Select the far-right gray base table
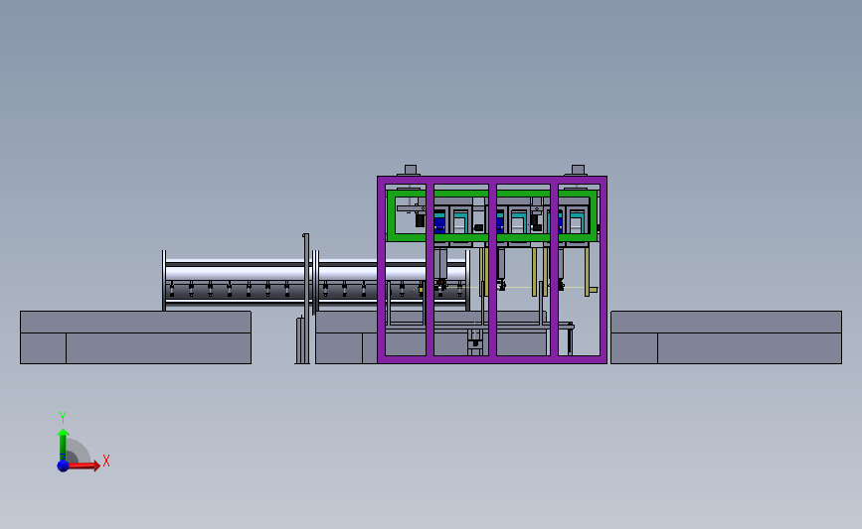The height and width of the screenshot is (529, 862). (726, 336)
